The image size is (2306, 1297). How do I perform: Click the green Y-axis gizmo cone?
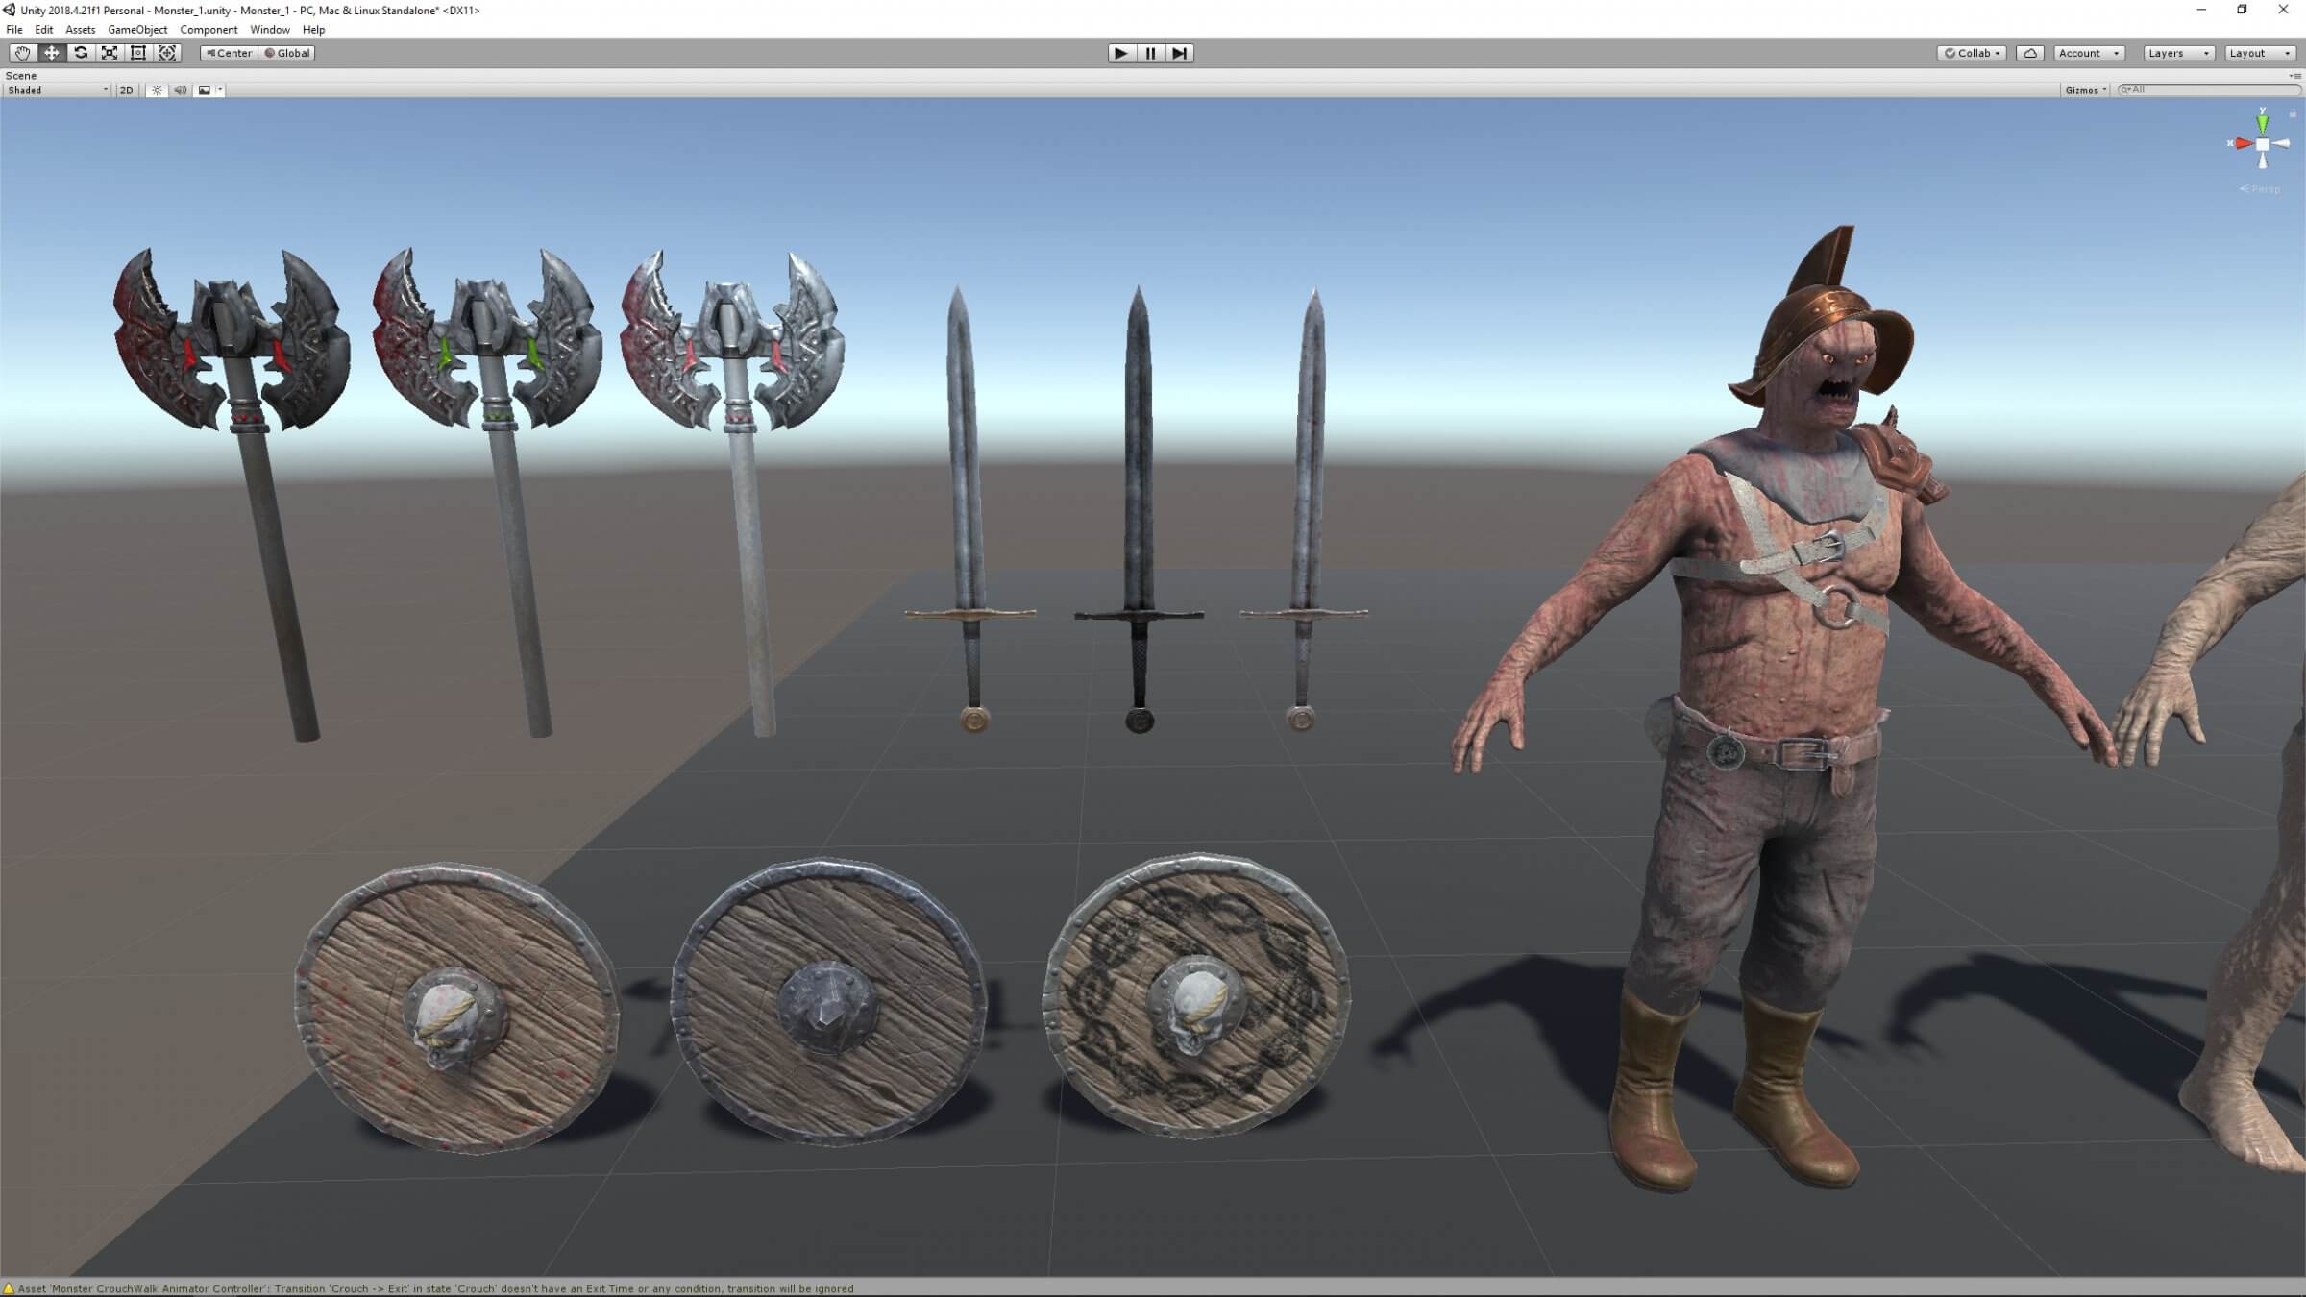2264,123
